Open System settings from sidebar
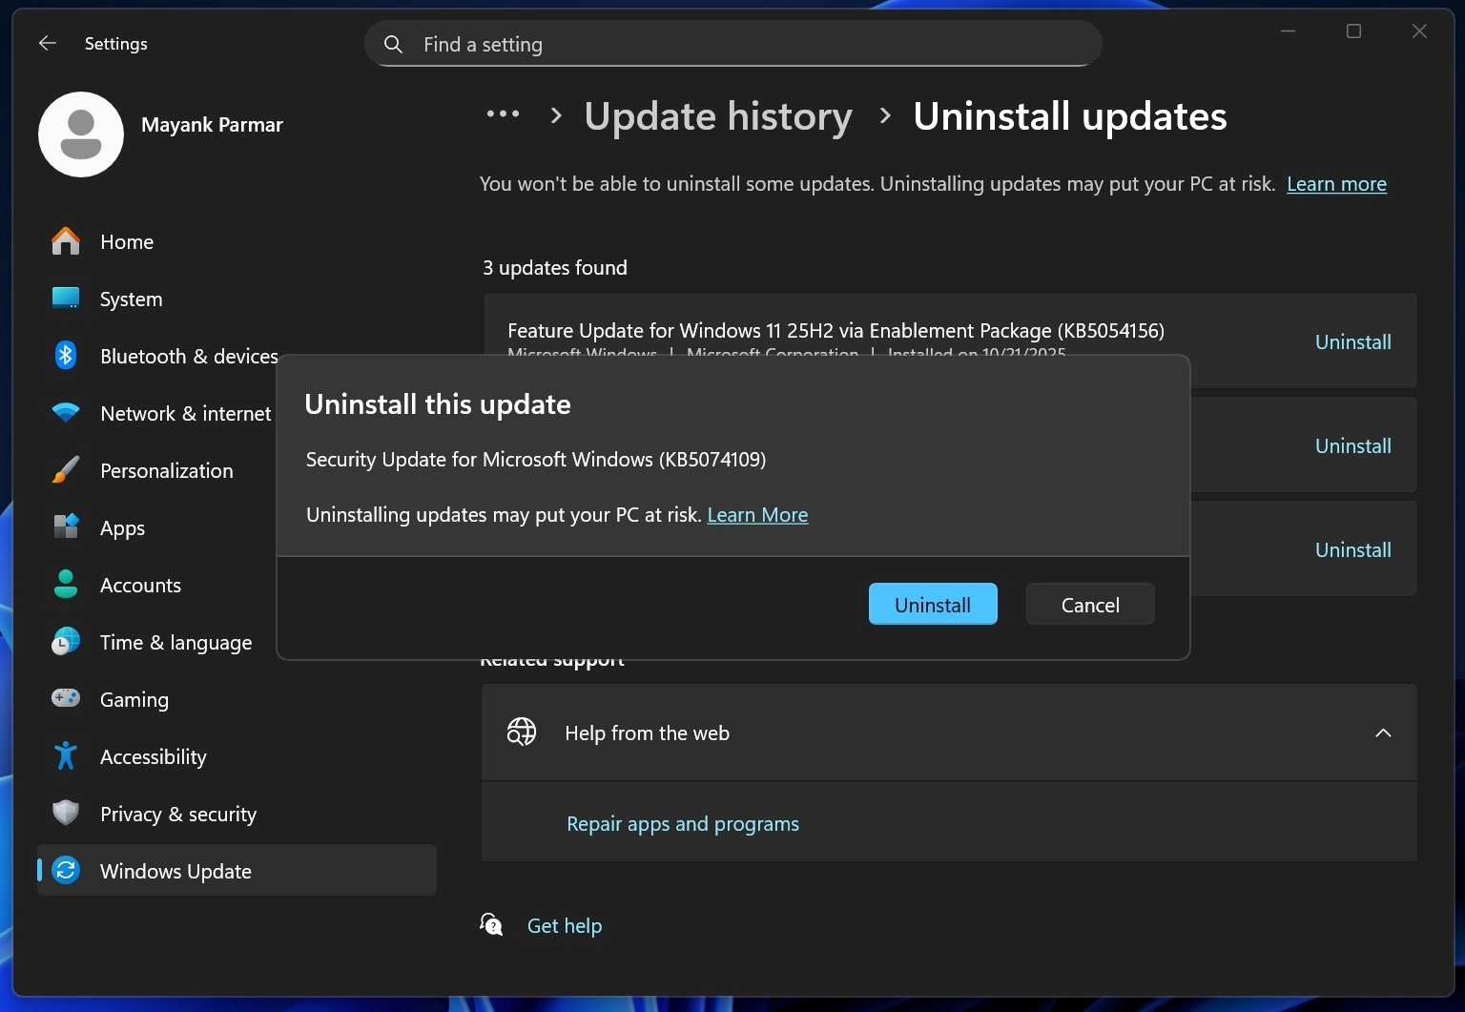 (131, 299)
